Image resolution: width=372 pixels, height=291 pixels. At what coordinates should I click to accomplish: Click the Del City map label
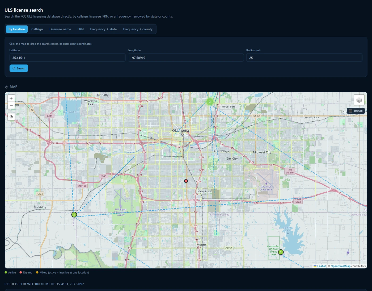point(232,159)
